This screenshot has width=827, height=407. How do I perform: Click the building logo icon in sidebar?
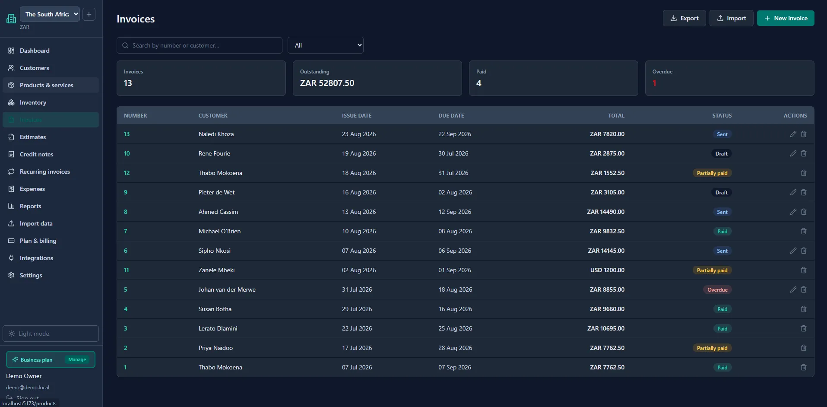coord(11,19)
